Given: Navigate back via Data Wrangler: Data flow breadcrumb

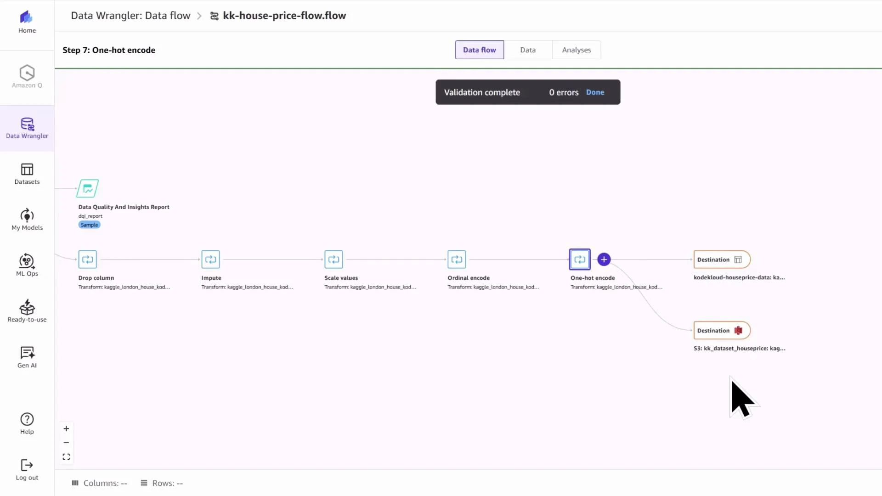Looking at the screenshot, I should (130, 15).
